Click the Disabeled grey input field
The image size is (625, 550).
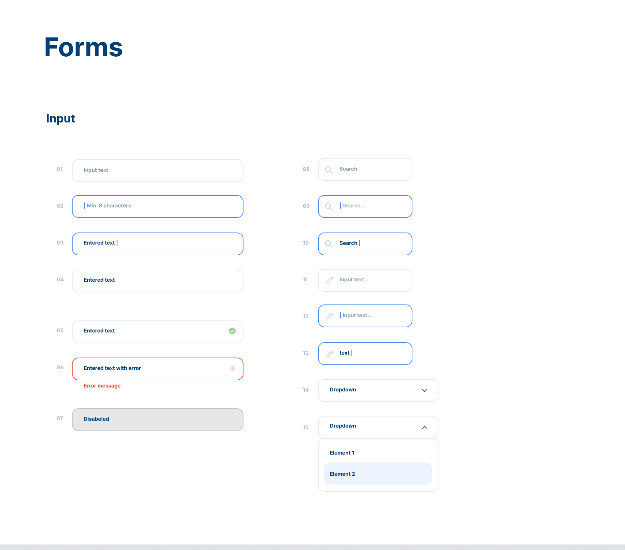(x=158, y=419)
